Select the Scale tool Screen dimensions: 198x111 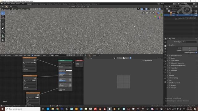pos(3,28)
